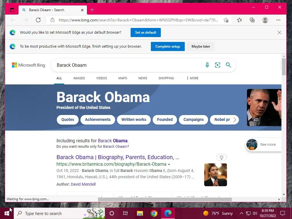Click Microsoft Edge taskbar icon

tap(168, 213)
